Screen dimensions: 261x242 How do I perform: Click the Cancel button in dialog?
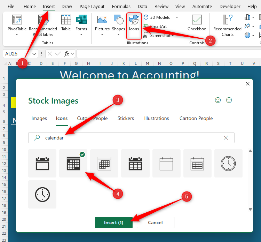155,222
